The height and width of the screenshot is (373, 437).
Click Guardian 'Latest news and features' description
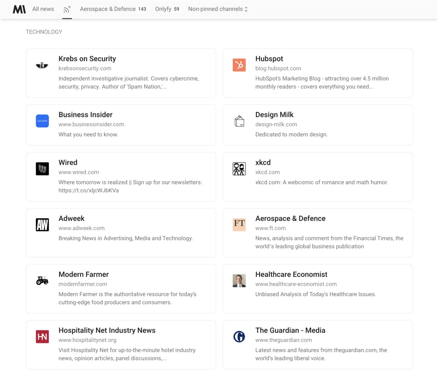coord(321,354)
